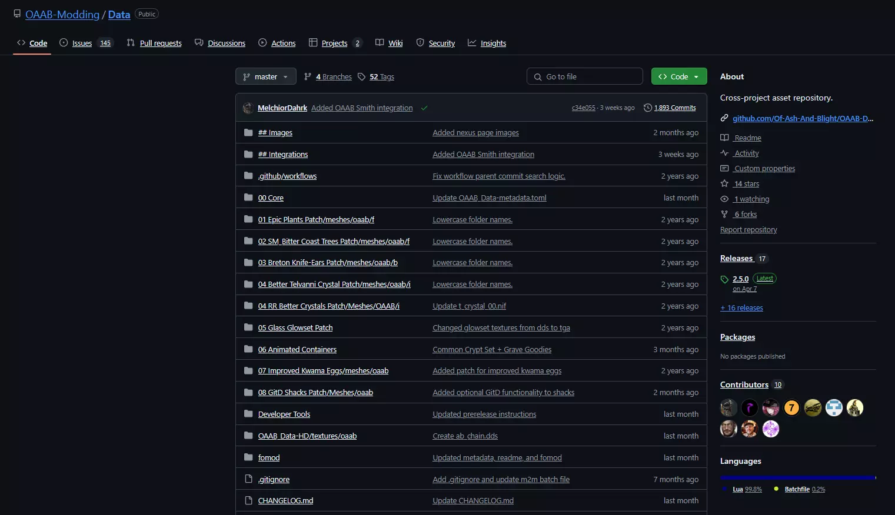The image size is (895, 515).
Task: Switch to the Issues tab
Action: 85,43
